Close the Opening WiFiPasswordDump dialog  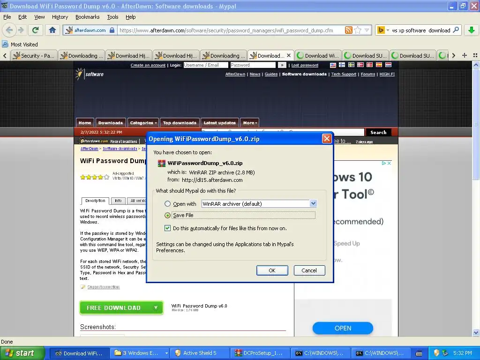tap(327, 139)
